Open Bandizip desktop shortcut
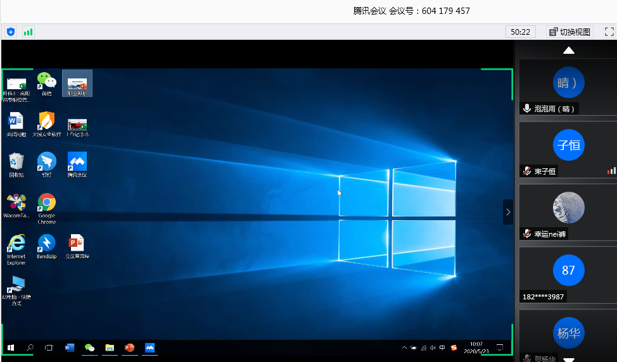 pos(46,245)
